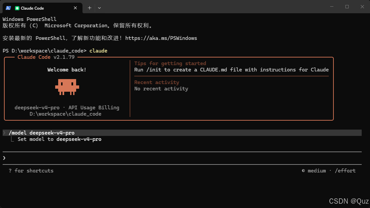Click the prompt input field

(x=182, y=158)
